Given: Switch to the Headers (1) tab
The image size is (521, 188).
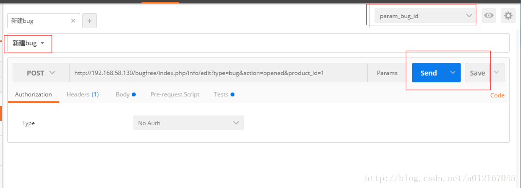Looking at the screenshot, I should 83,94.
